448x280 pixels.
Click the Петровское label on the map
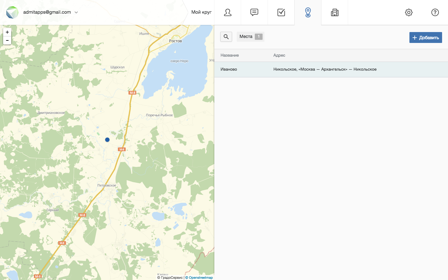(107, 185)
